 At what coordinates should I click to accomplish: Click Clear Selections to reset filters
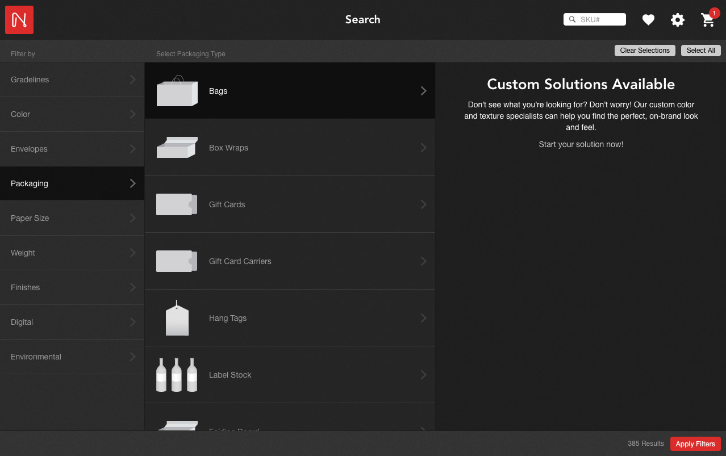coord(644,50)
